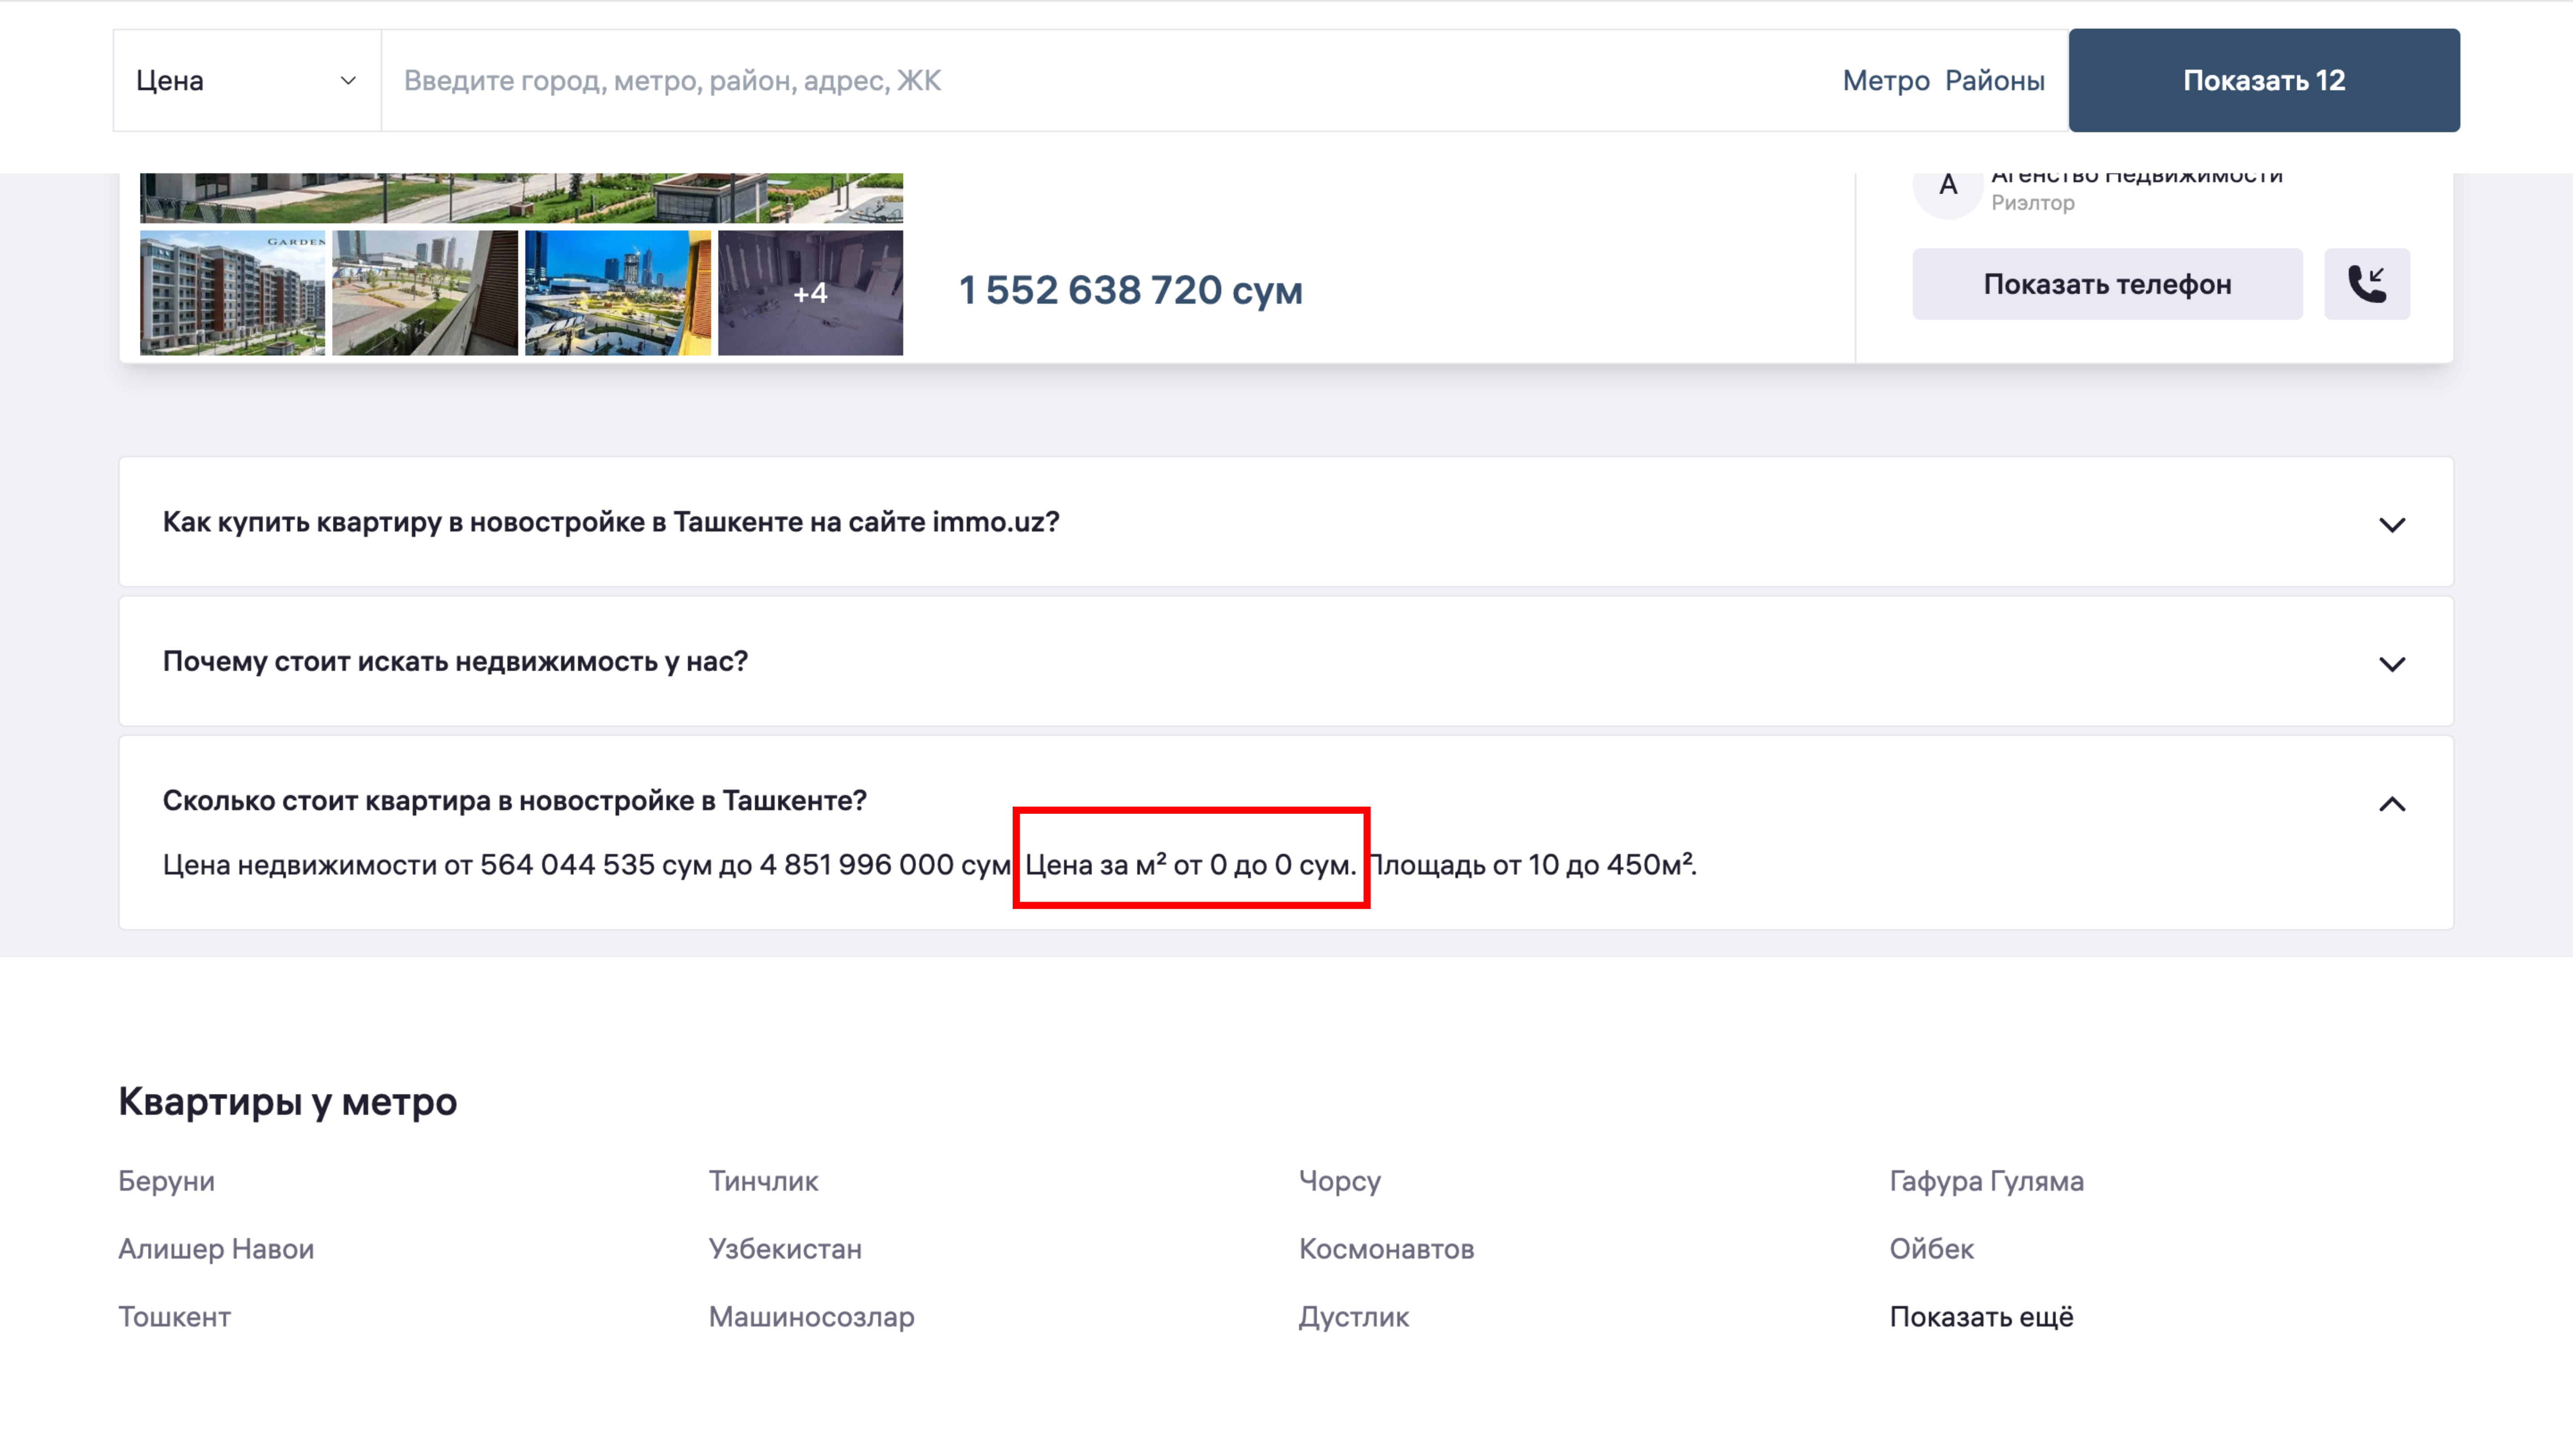Expand 'Почему стоит искать недвижимость у нас?' chevron
The height and width of the screenshot is (1456, 2573).
click(x=2391, y=664)
